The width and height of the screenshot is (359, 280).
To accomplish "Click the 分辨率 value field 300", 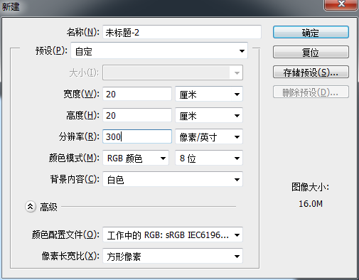I will [x=137, y=136].
